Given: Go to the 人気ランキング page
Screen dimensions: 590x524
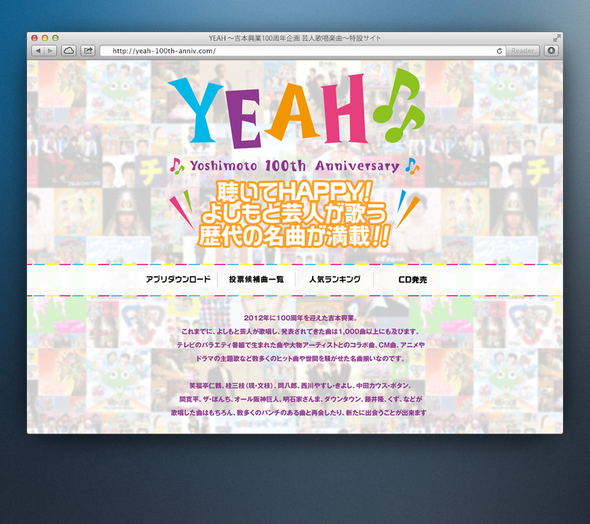Looking at the screenshot, I should click(335, 280).
